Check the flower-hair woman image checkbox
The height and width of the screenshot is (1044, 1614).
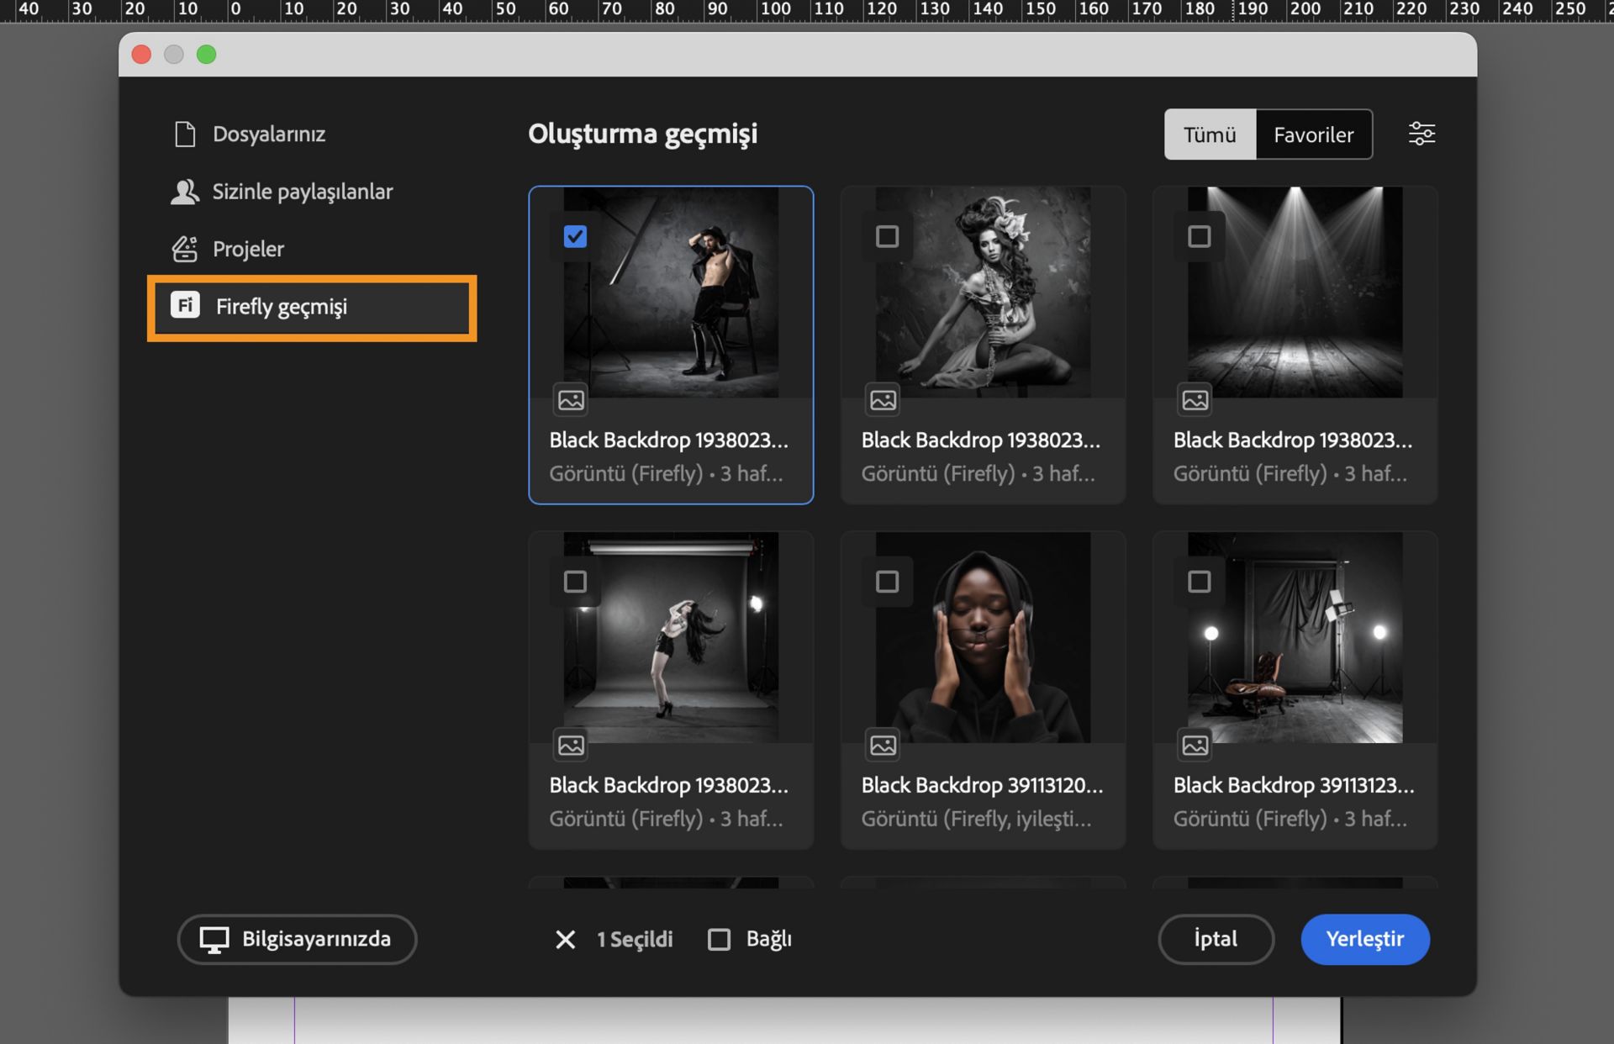click(887, 237)
